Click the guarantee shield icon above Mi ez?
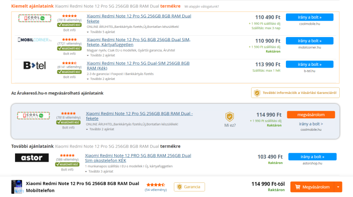Screen dimensions: 353x197 229,117
